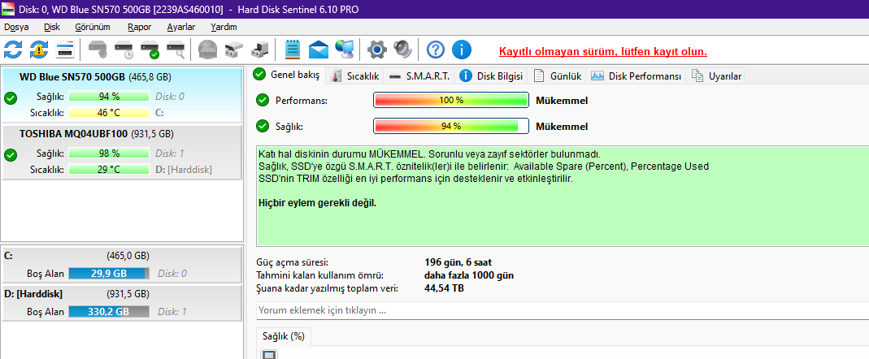Open the blue notepad report icon
Screen dimensions: 869x359
pos(293,50)
